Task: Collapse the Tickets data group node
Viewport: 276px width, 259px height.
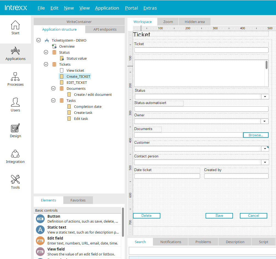Action: point(46,64)
